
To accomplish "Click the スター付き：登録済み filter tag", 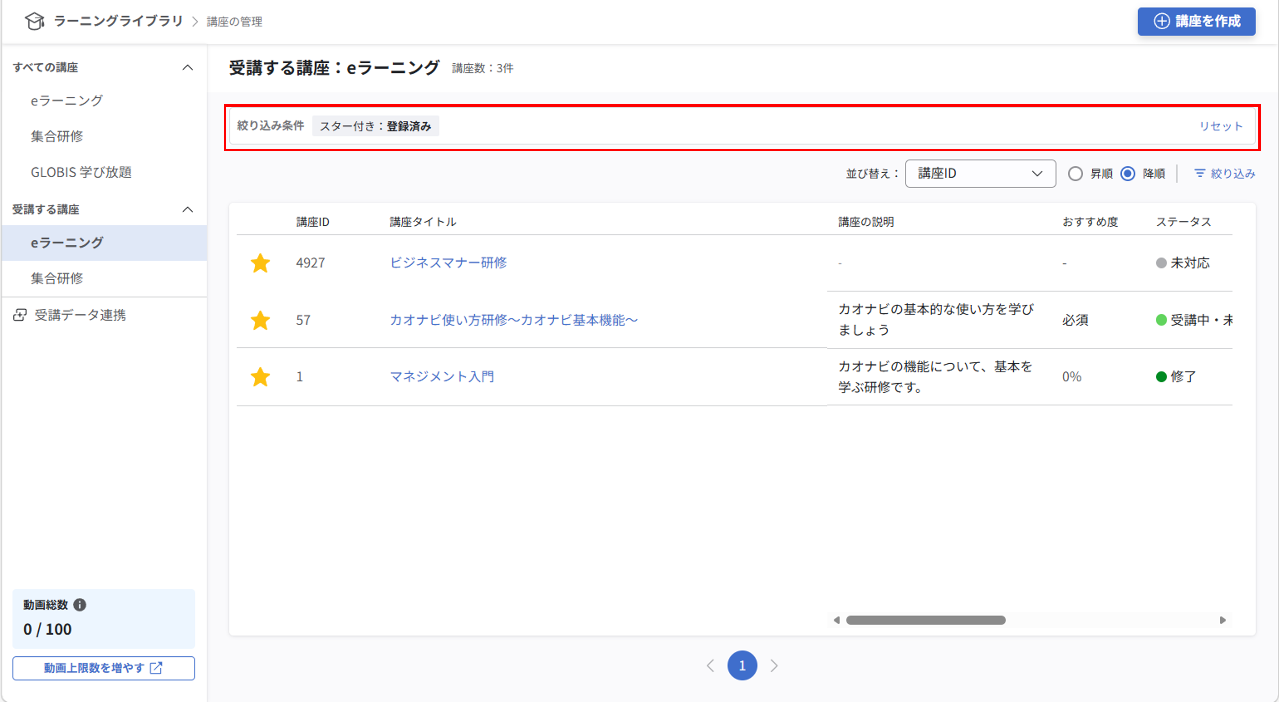I will pos(375,126).
